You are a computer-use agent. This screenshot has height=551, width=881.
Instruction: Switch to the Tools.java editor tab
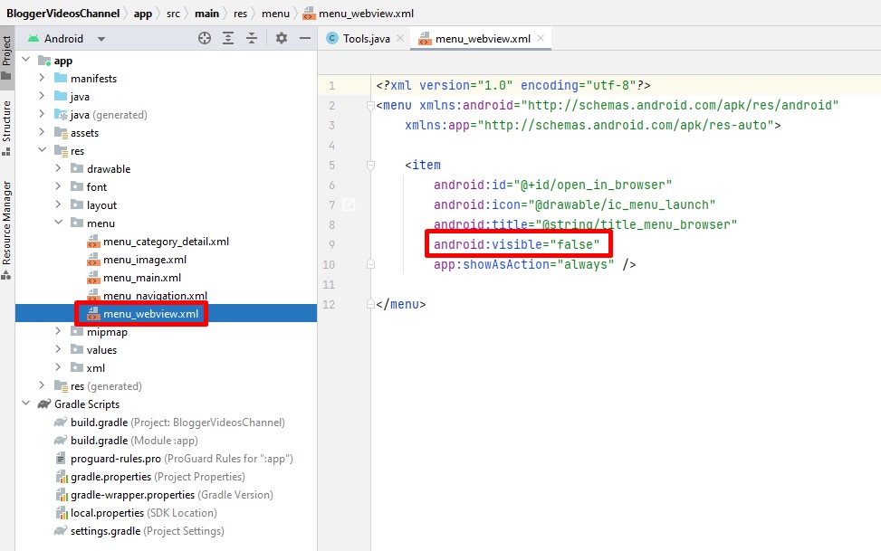(367, 38)
